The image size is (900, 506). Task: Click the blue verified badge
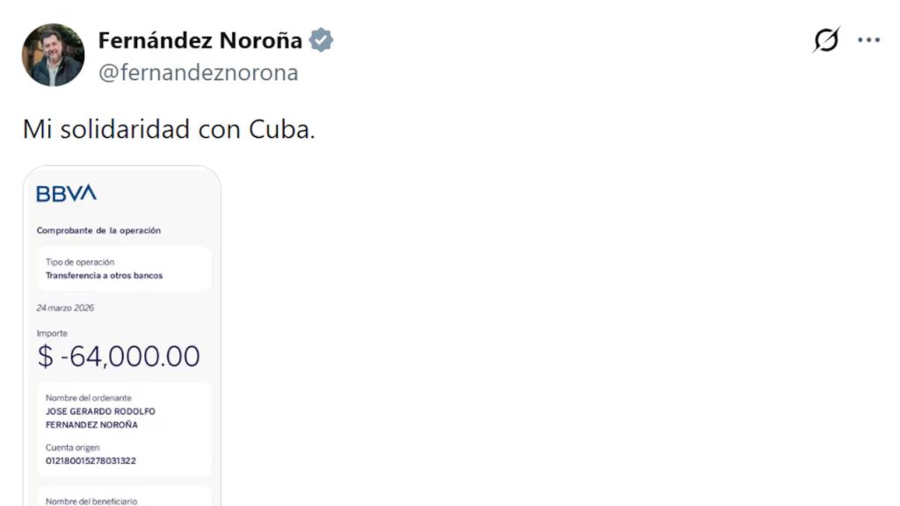tap(321, 40)
